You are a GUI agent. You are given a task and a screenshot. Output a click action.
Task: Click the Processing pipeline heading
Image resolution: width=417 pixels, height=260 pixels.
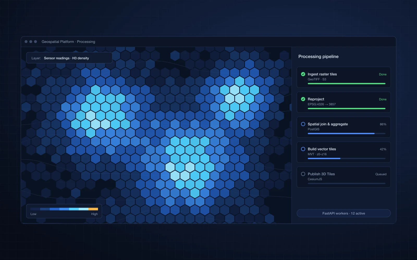click(x=318, y=56)
